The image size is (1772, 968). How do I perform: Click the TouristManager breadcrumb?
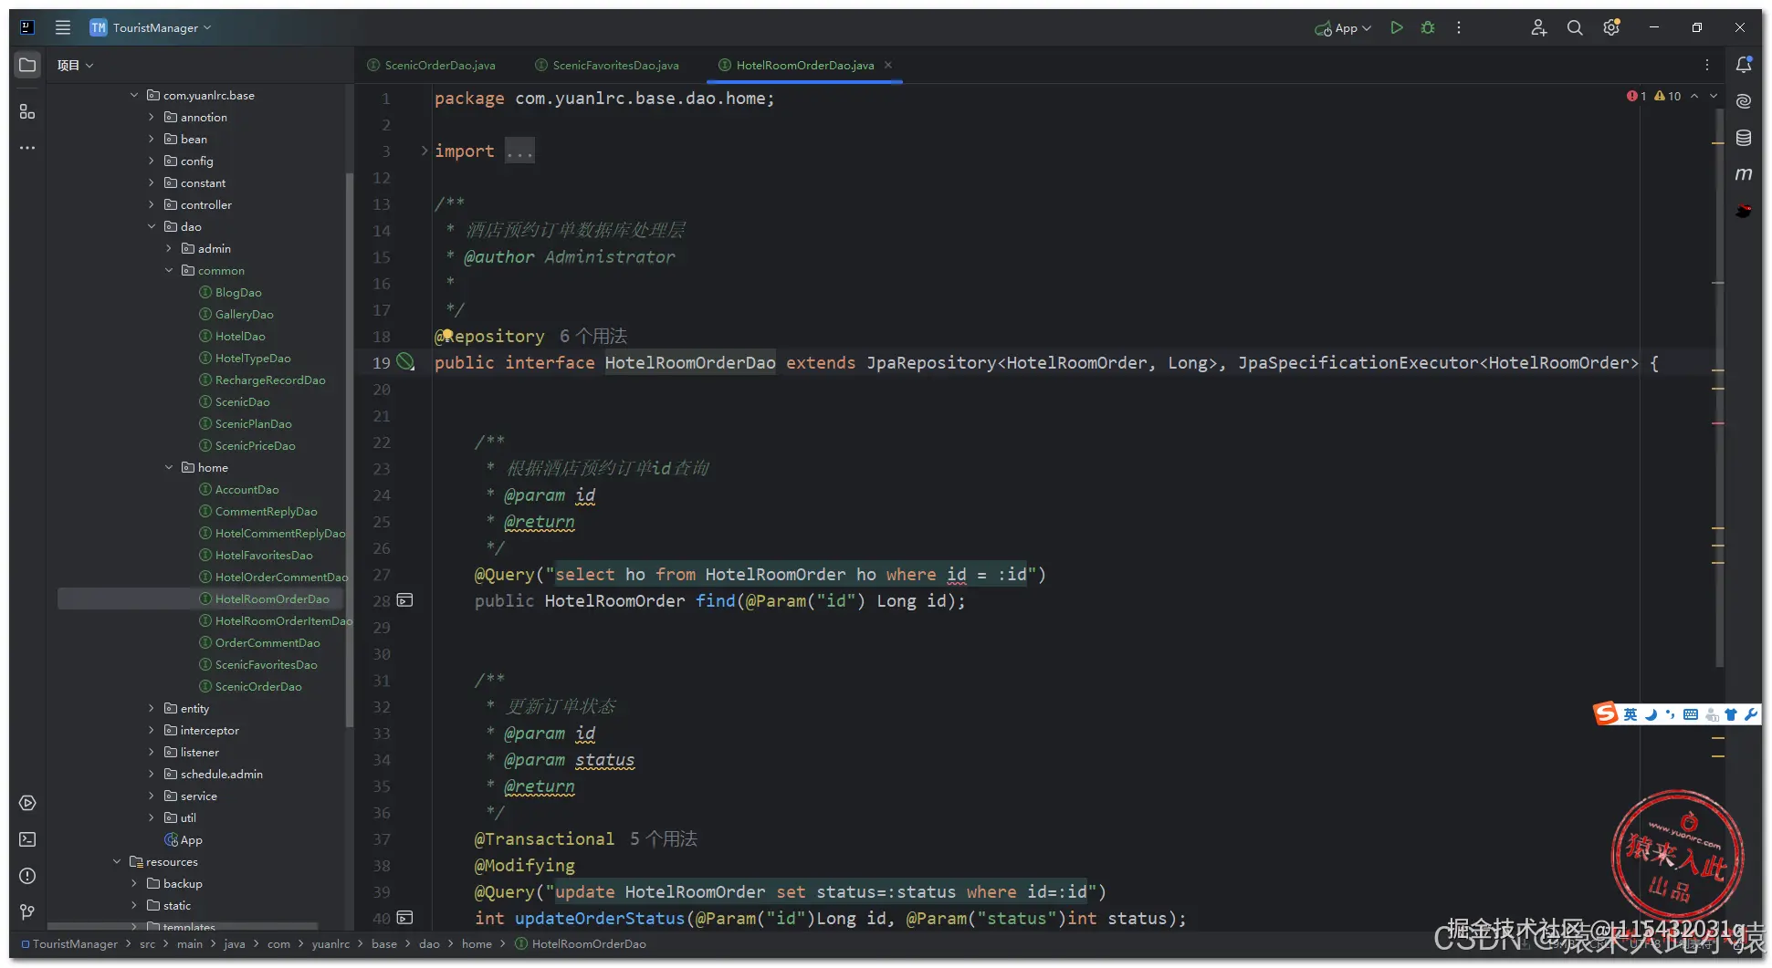click(x=69, y=943)
